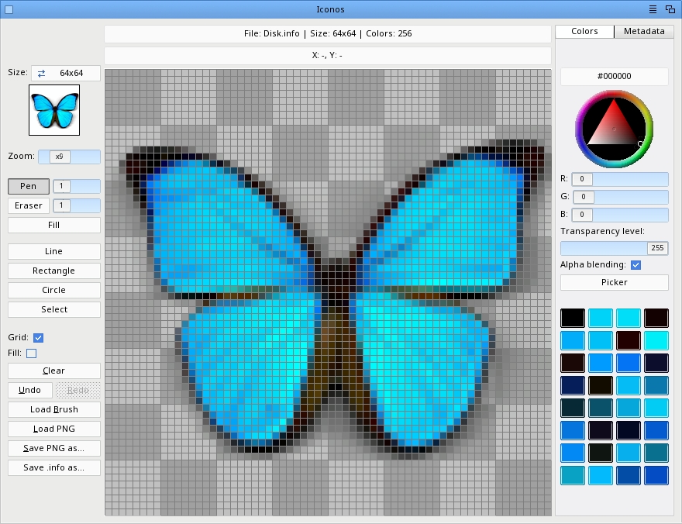Open the Colors tab
Screen dimensions: 682x524
[584, 32]
